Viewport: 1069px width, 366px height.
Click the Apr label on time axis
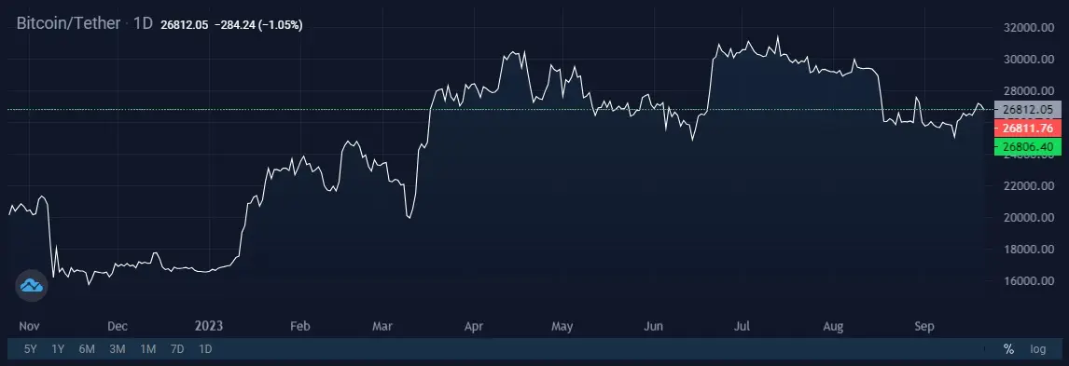(x=474, y=326)
